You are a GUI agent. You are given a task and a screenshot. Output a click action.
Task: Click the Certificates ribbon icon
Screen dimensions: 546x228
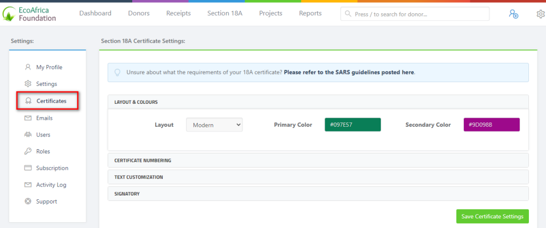(x=28, y=101)
